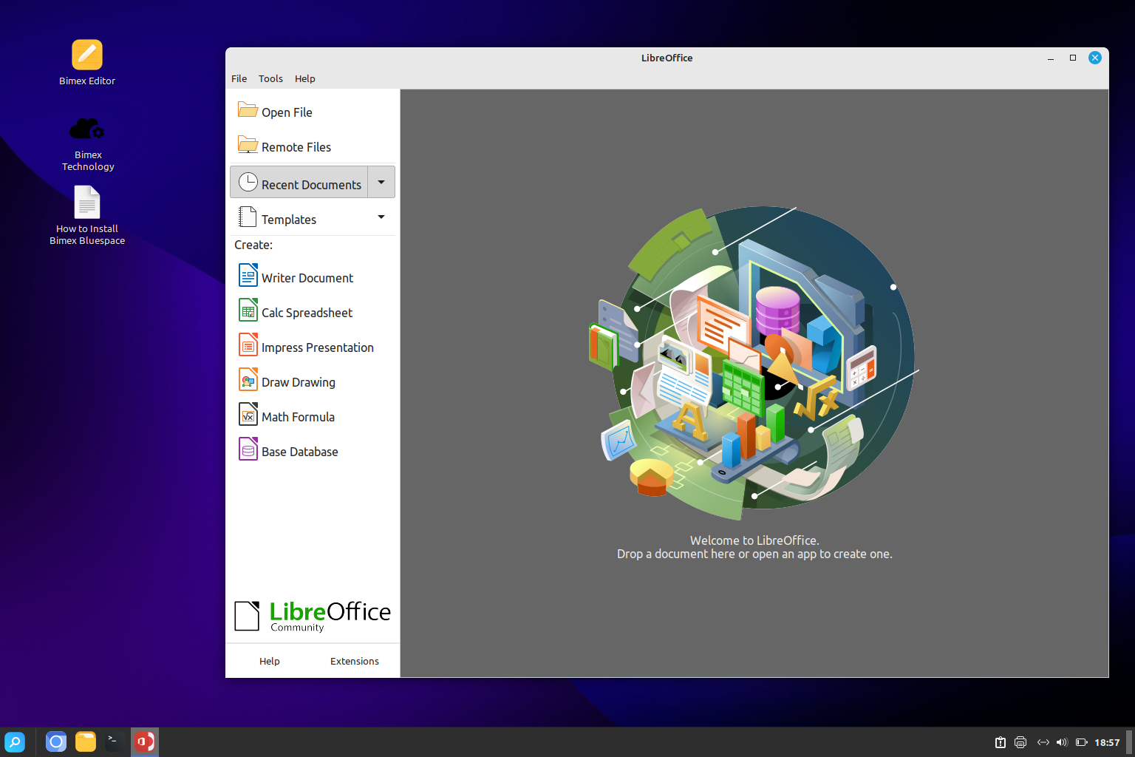Open the file manager from taskbar
Viewport: 1135px width, 757px height.
pos(86,741)
